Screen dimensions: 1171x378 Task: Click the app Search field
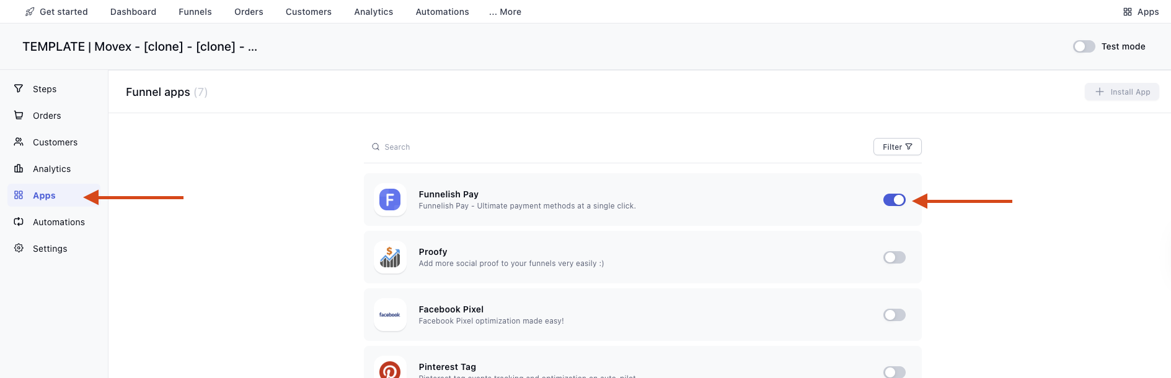(558, 147)
